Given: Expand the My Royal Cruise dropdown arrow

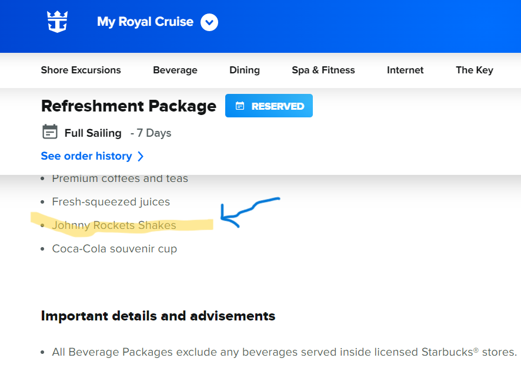Looking at the screenshot, I should [x=209, y=22].
